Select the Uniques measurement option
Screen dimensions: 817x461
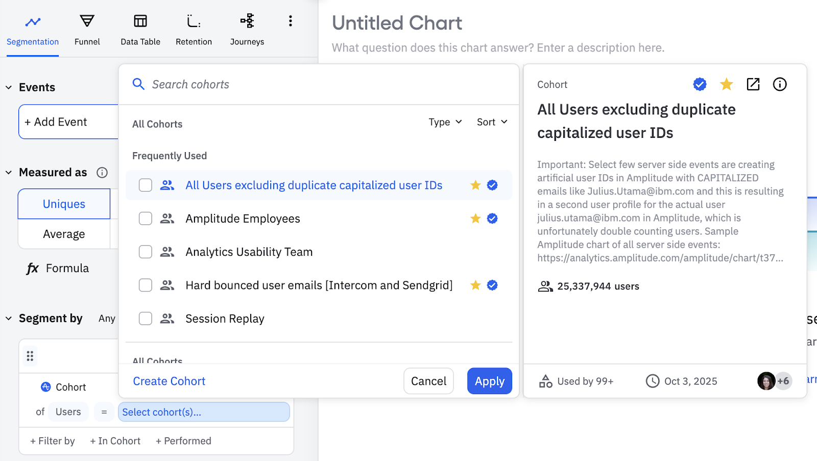click(64, 204)
